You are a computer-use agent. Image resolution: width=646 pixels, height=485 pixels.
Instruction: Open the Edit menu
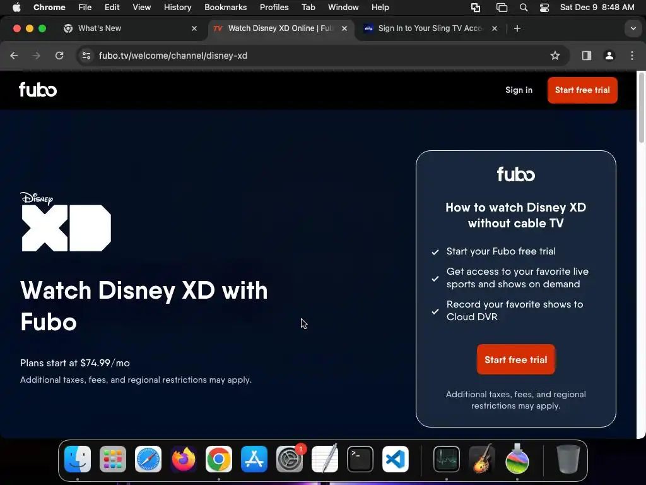(x=112, y=7)
